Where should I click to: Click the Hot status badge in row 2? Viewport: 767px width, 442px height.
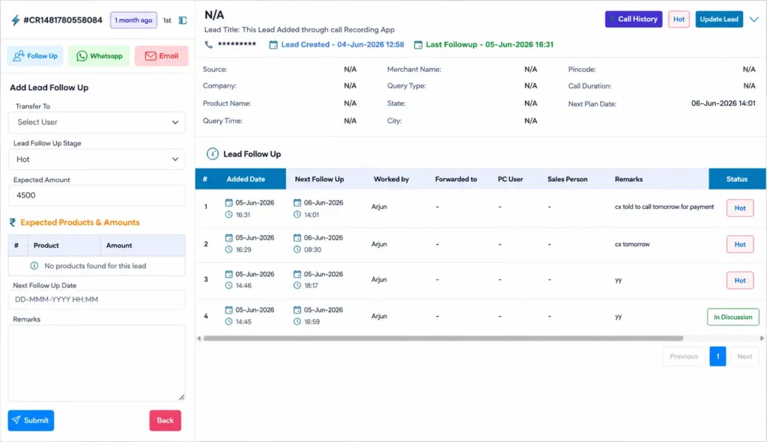(740, 244)
